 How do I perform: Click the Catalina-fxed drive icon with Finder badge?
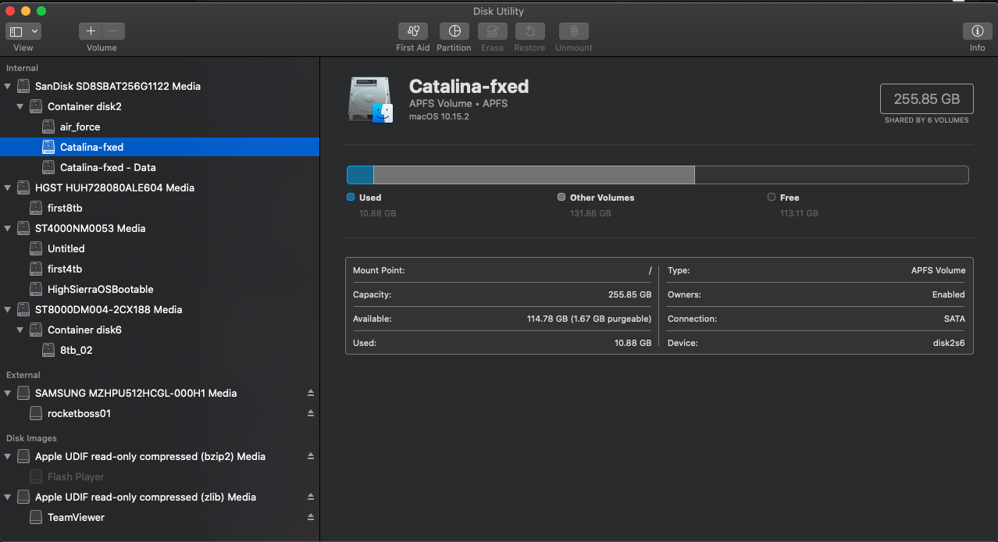pos(371,99)
